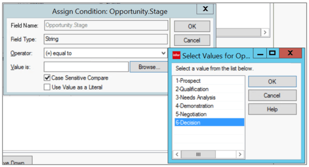The height and width of the screenshot is (167, 309).
Task: Maximize the Select Values window
Action: (273, 53)
